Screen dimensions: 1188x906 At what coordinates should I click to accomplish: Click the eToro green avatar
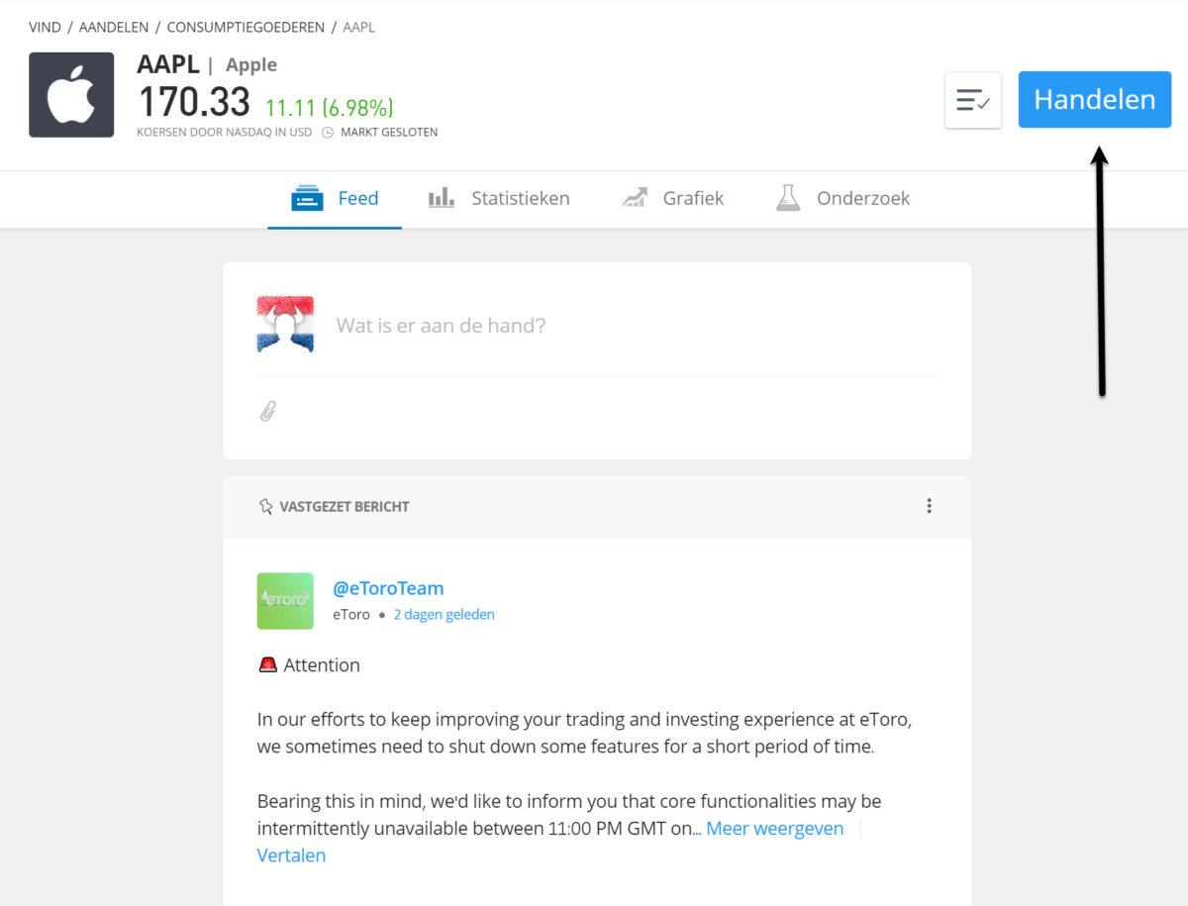(x=285, y=601)
